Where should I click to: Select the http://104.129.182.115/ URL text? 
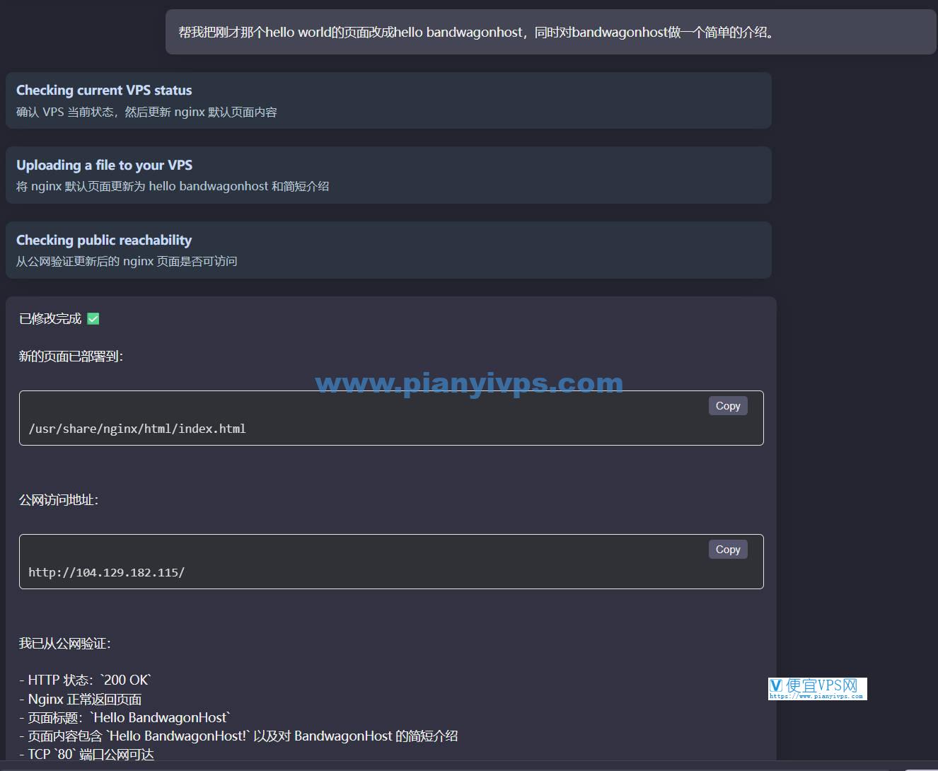click(106, 572)
